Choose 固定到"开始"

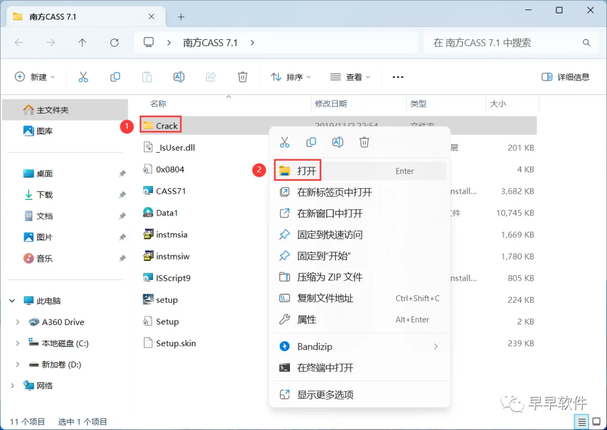coord(360,256)
